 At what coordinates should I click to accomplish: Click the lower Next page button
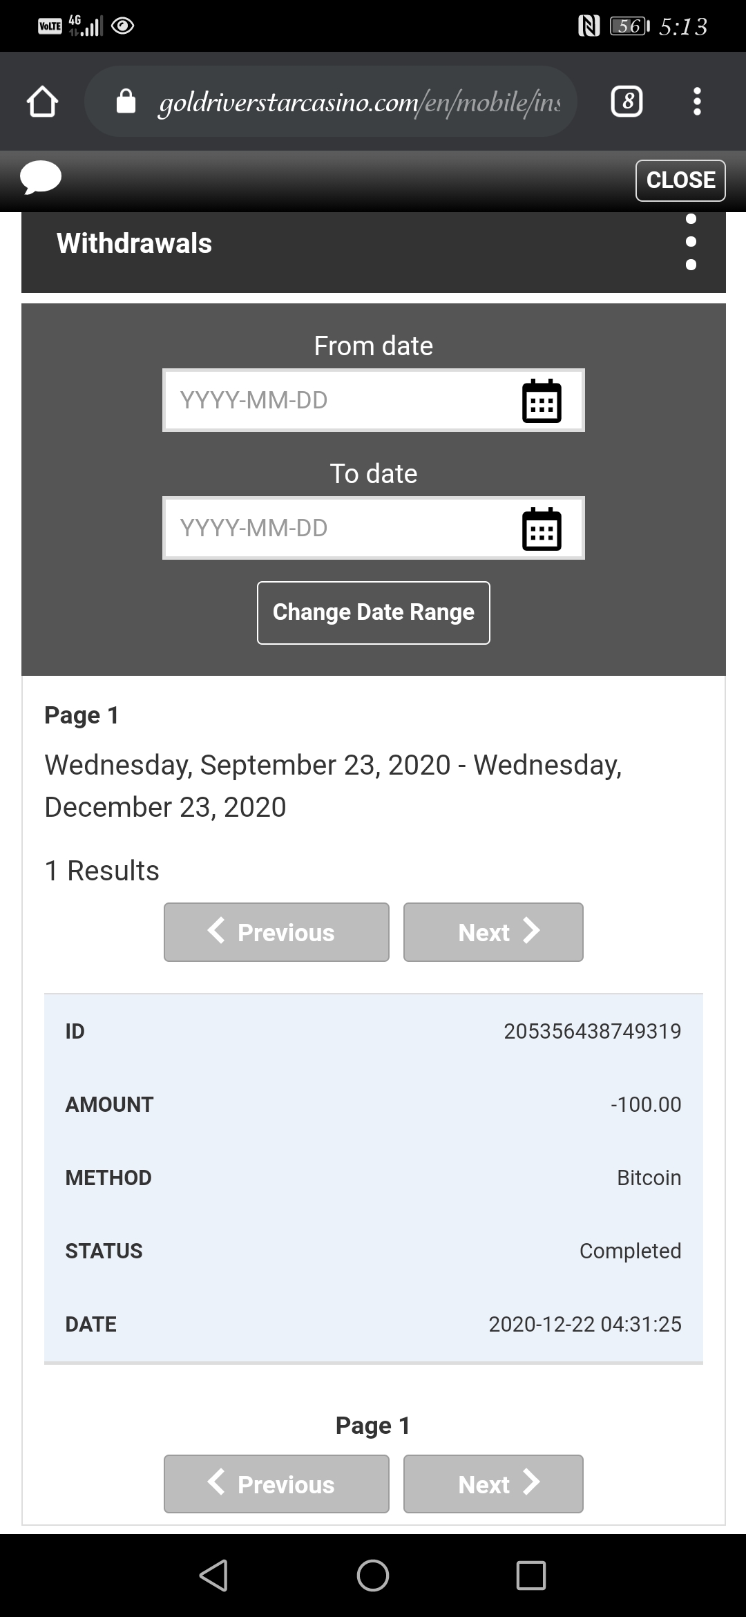click(493, 1484)
